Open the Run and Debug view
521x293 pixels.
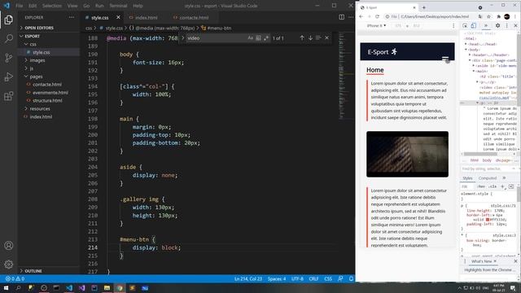coord(9,77)
